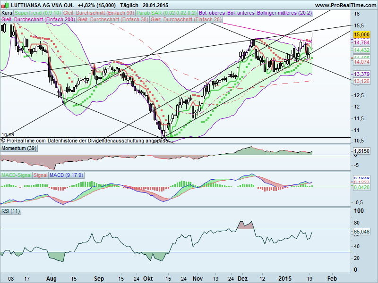Click the 100 level on RSI axis
Viewport: 378px width, 283px height.
pos(359,211)
